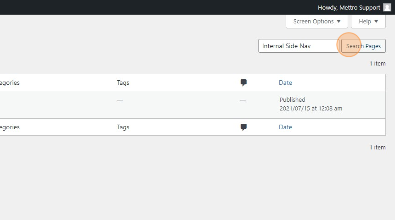Click the user avatar icon in admin bar
Screen dimensions: 395x220
[387, 7]
